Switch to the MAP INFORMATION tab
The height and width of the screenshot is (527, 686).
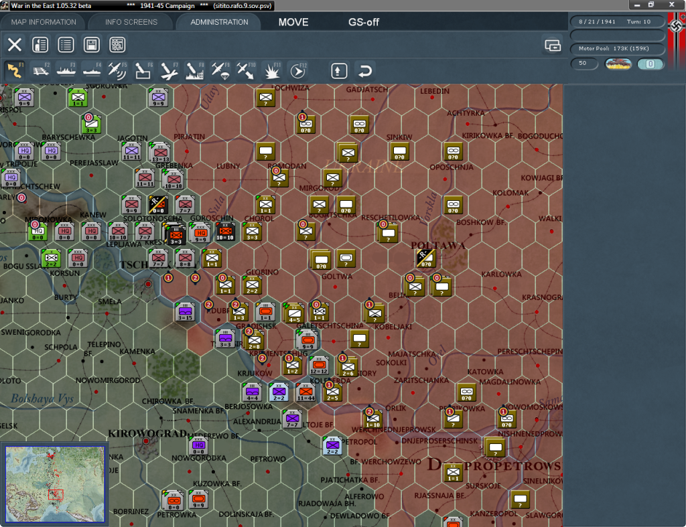point(44,22)
